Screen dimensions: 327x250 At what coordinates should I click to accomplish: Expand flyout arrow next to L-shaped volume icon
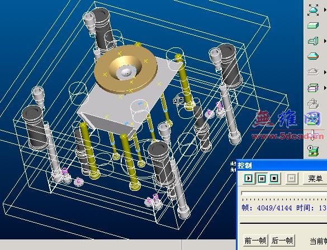[325, 41]
